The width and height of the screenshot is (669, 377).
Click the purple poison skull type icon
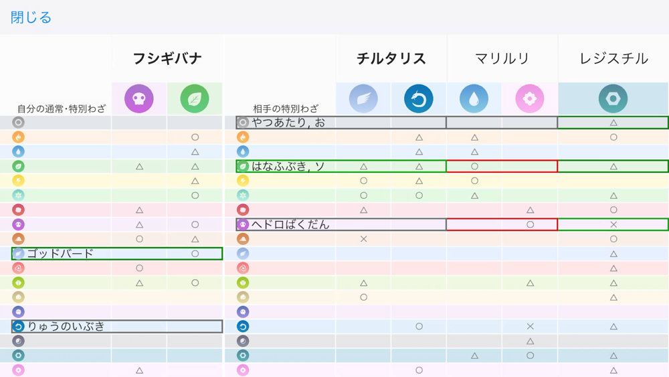click(x=139, y=99)
